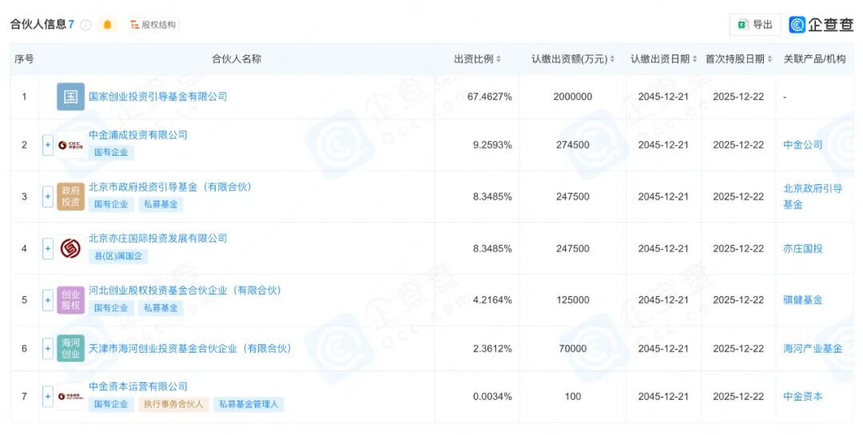This screenshot has width=863, height=435.
Task: Expand the 北京亦庄国际投资发展 row
Action: [x=48, y=248]
